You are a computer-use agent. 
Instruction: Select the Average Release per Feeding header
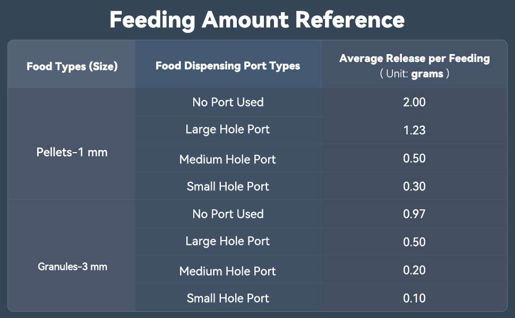pyautogui.click(x=414, y=58)
